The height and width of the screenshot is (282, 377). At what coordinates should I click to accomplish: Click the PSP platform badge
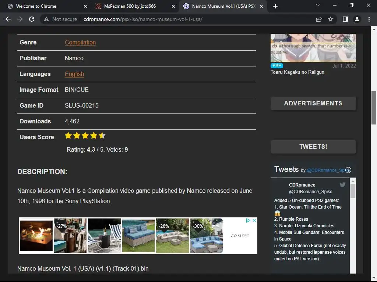point(277,66)
